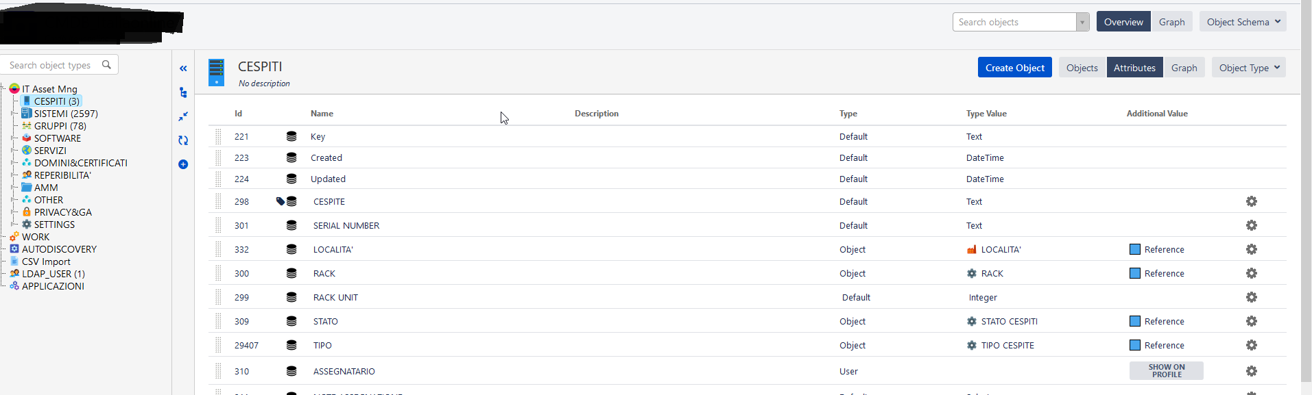Open the Object Schema dropdown
This screenshot has width=1312, height=395.
point(1243,22)
